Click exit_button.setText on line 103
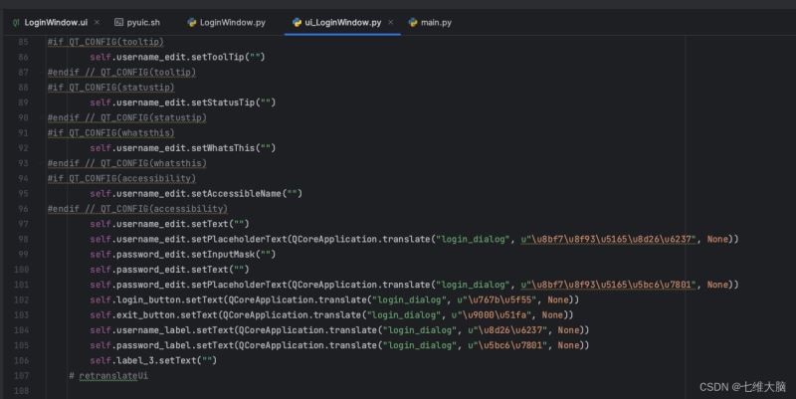Image resolution: width=796 pixels, height=399 pixels. (x=167, y=315)
